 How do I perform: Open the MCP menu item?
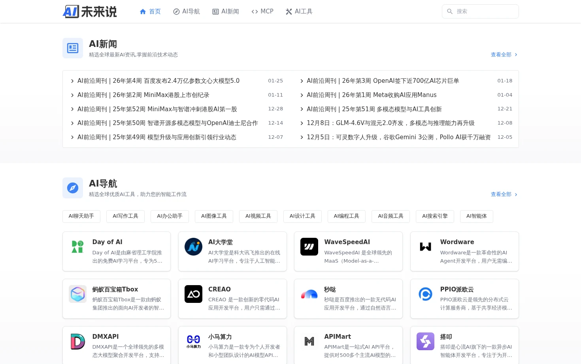pos(262,12)
